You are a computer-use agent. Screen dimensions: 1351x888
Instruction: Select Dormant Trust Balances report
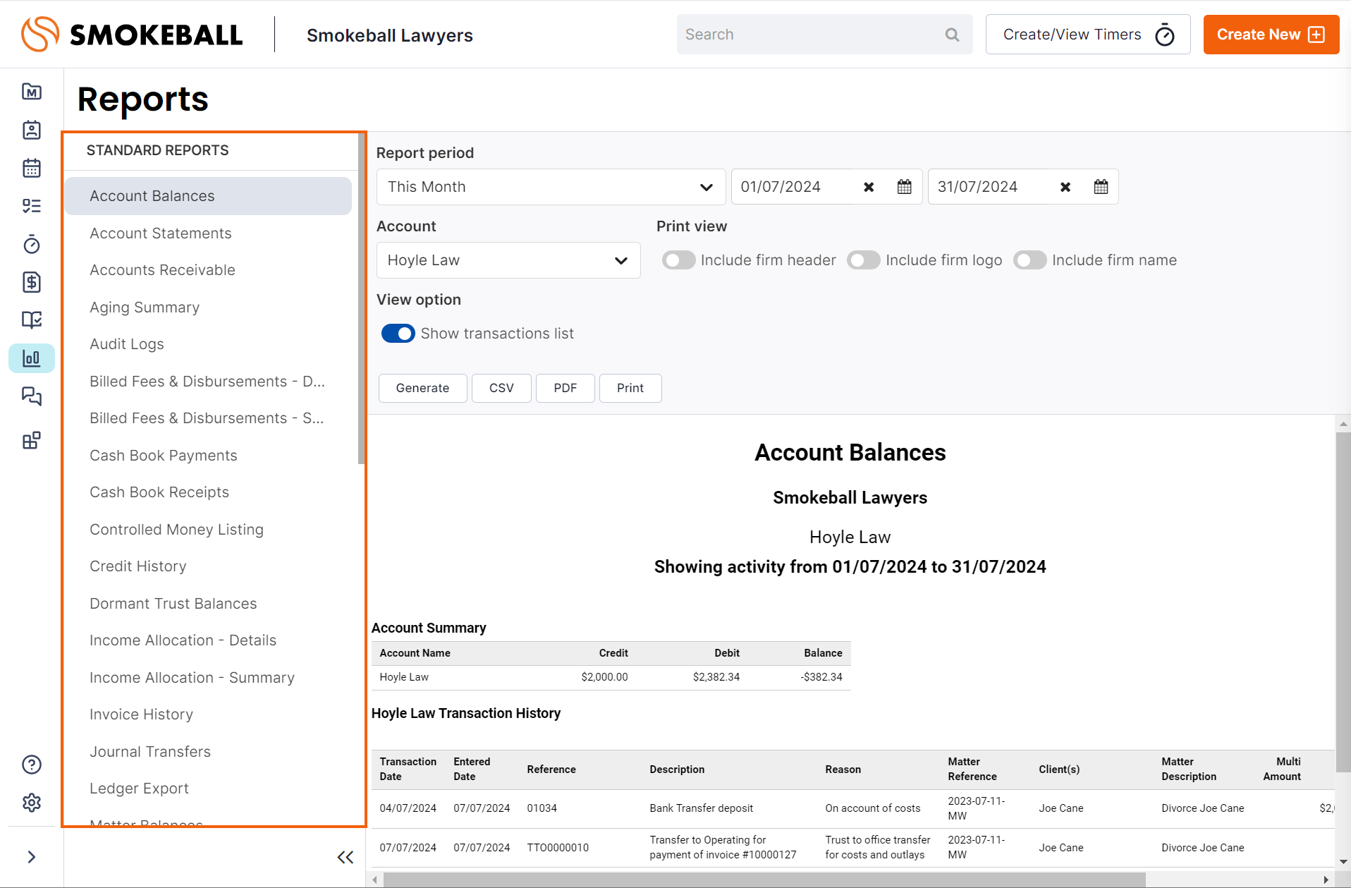coord(173,604)
